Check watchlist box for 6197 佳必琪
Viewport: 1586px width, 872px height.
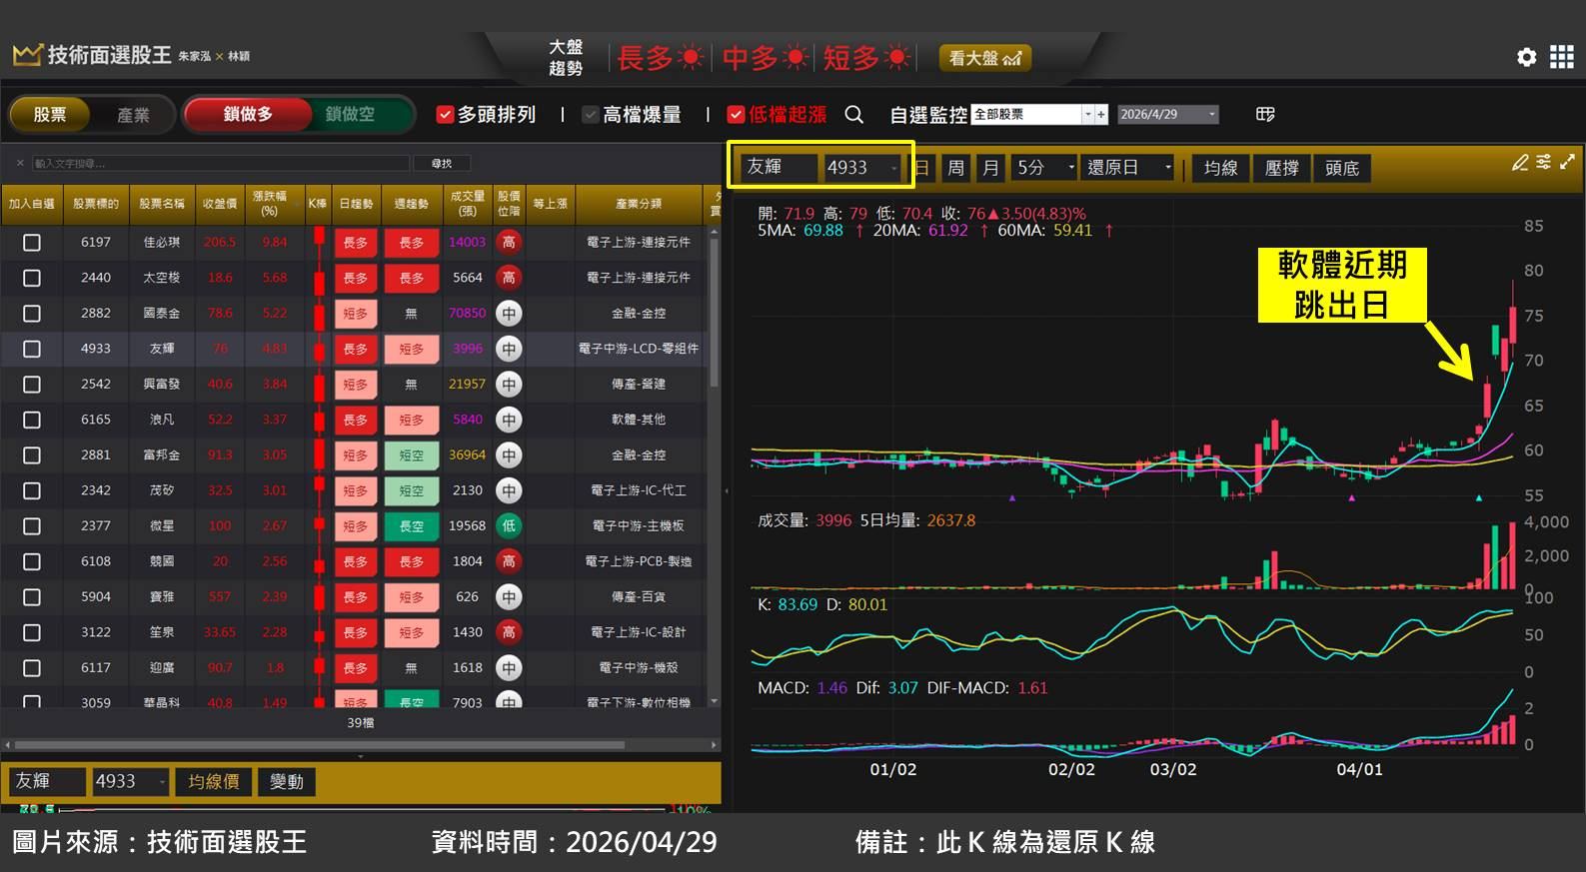(x=32, y=243)
